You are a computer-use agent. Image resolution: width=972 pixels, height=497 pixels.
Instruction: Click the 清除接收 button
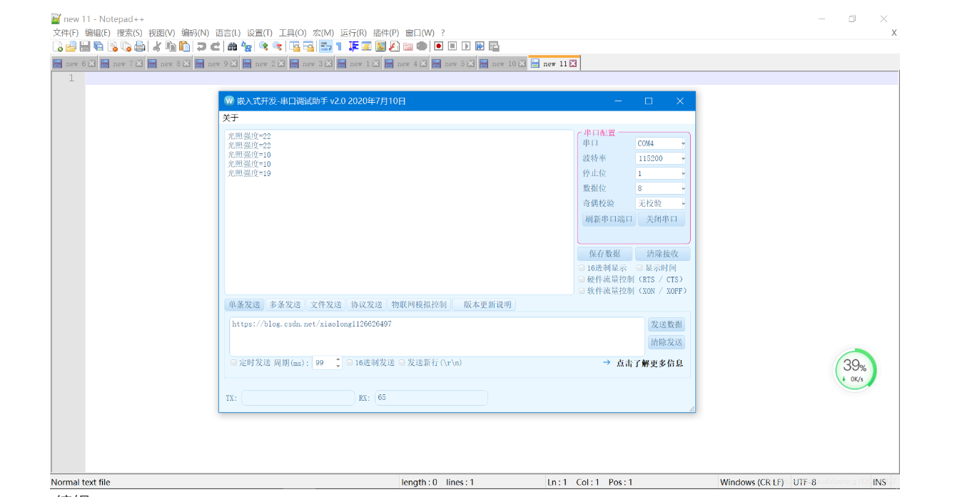[663, 254]
